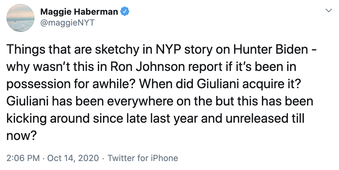Expand the tweet options chevron menu
Viewport: 339px width, 170px height.
(x=328, y=11)
